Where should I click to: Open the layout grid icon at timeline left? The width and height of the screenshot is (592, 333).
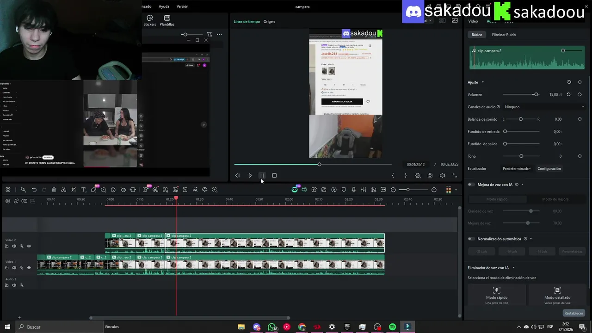coord(8,190)
